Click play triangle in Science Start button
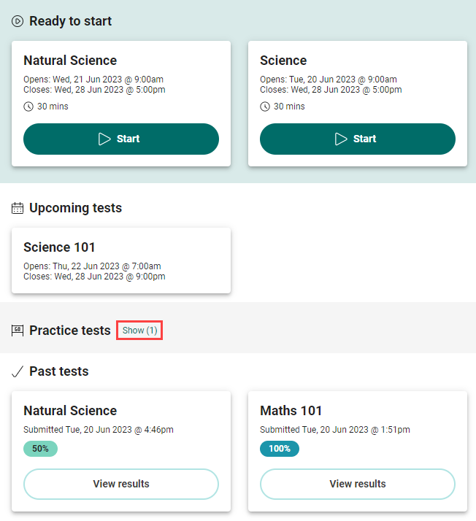Image resolution: width=476 pixels, height=521 pixels. 341,139
